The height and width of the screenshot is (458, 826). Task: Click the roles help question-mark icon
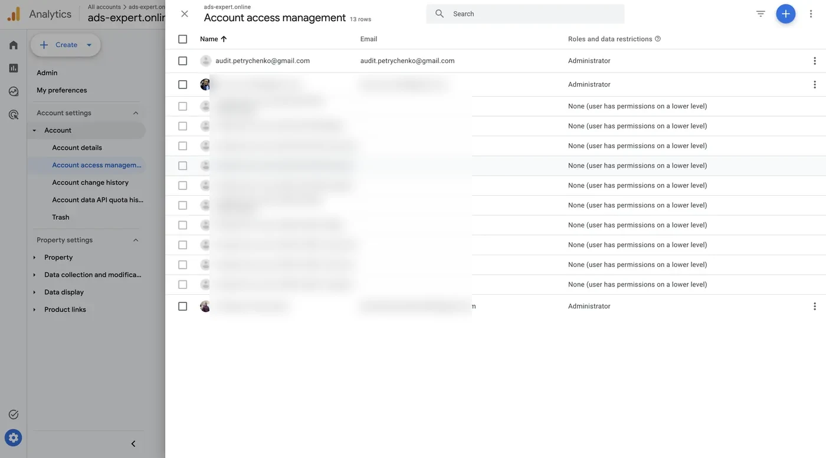pyautogui.click(x=658, y=39)
